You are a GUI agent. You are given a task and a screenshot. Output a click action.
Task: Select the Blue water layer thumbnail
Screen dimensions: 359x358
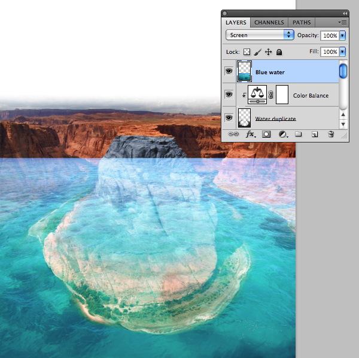coord(244,71)
